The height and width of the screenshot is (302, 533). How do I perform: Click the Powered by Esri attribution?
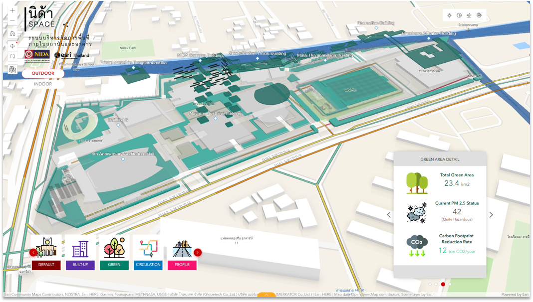[x=515, y=295]
